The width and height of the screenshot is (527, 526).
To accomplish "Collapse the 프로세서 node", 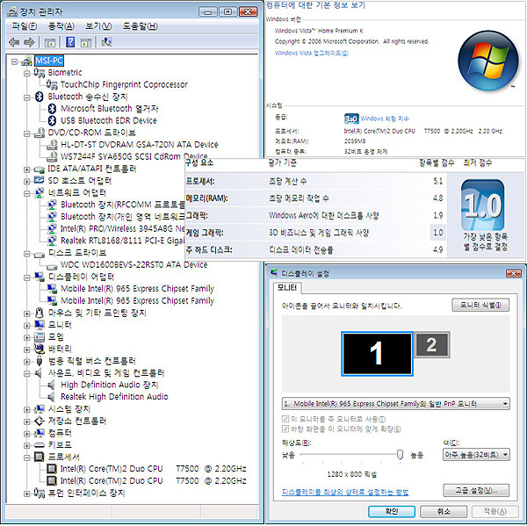I will [26, 458].
